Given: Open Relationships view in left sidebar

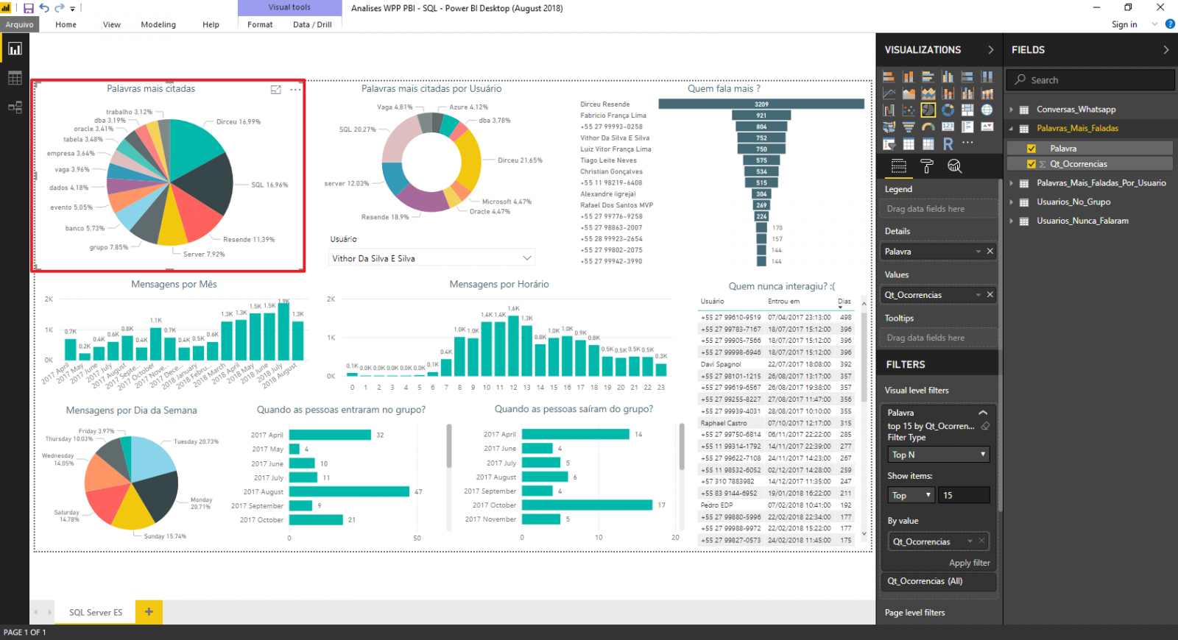Looking at the screenshot, I should [15, 107].
